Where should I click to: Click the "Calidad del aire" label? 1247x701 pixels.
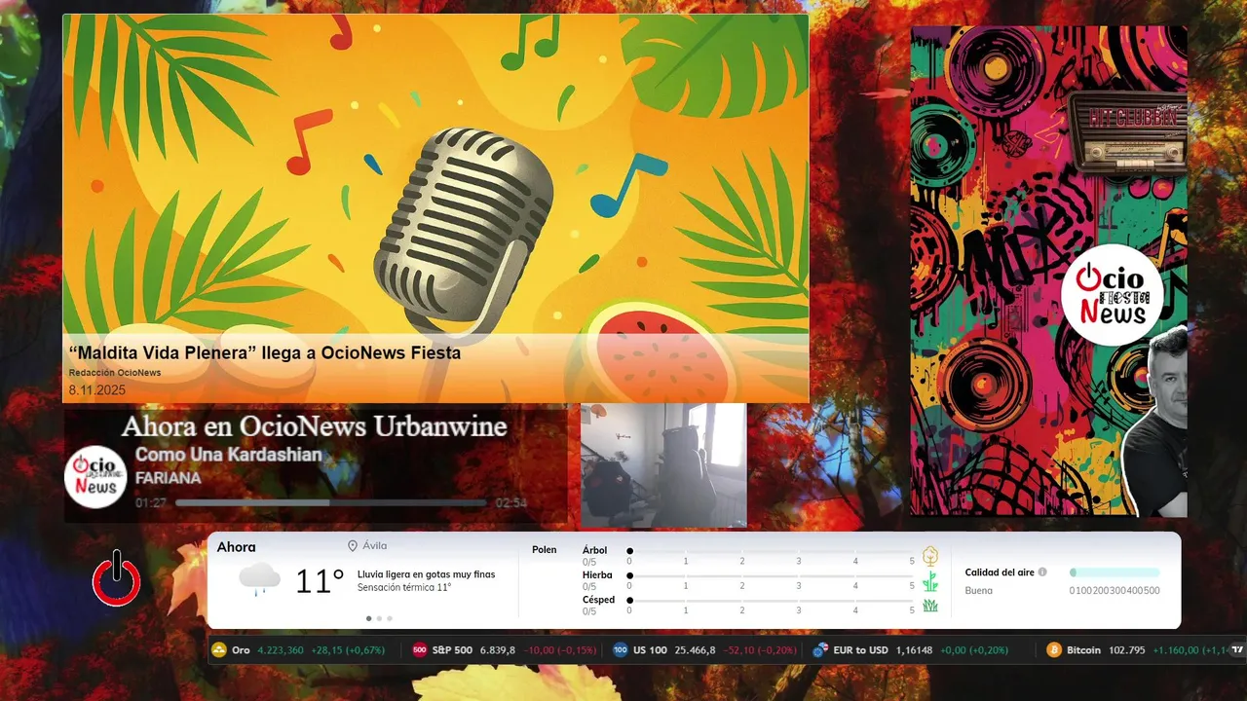1000,572
